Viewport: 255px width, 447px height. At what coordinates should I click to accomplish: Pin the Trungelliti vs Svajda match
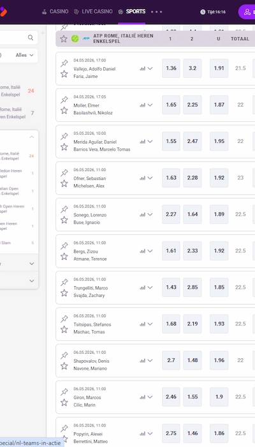pyautogui.click(x=64, y=282)
